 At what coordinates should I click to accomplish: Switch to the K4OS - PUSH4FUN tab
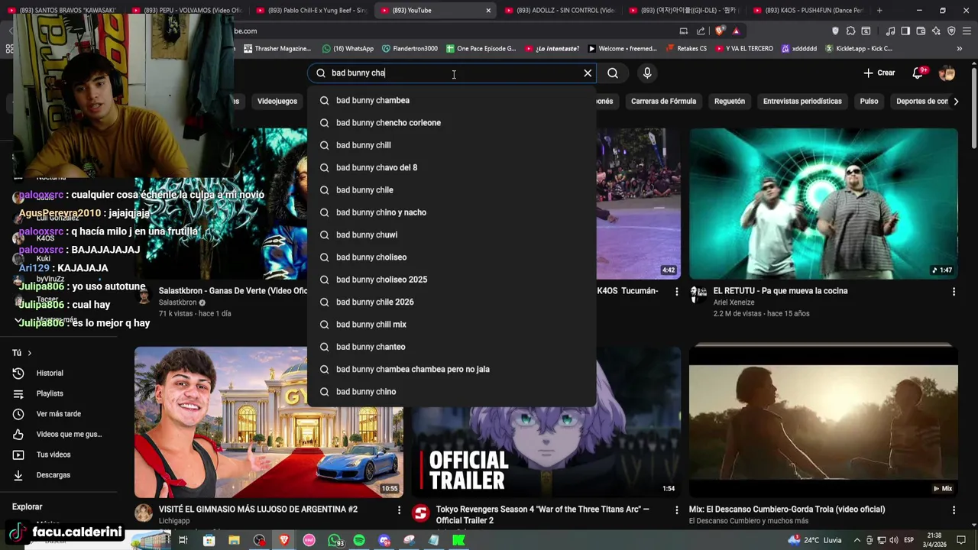[808, 11]
